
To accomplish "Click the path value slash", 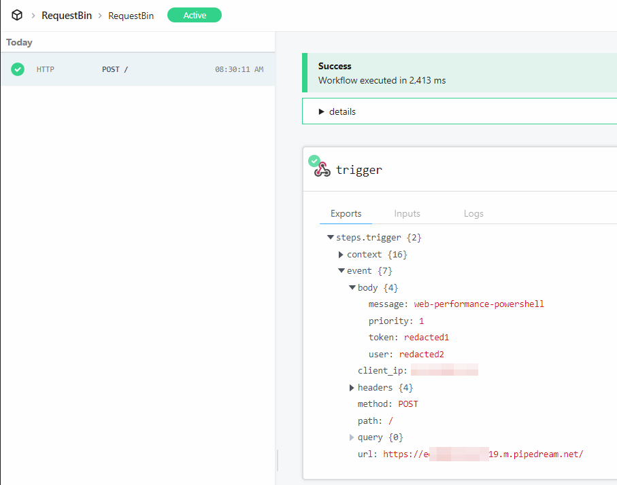I will [390, 421].
